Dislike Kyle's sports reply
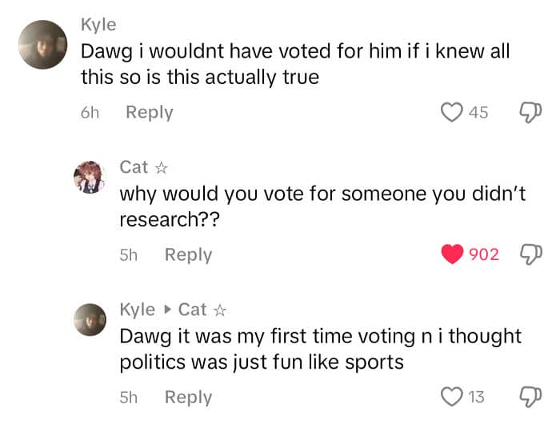560x428 pixels. pyautogui.click(x=530, y=397)
